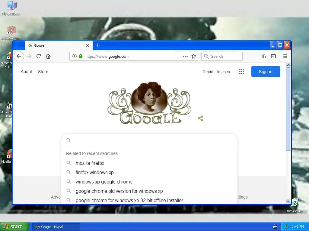Open the Store link
309x231 pixels.
click(x=43, y=72)
